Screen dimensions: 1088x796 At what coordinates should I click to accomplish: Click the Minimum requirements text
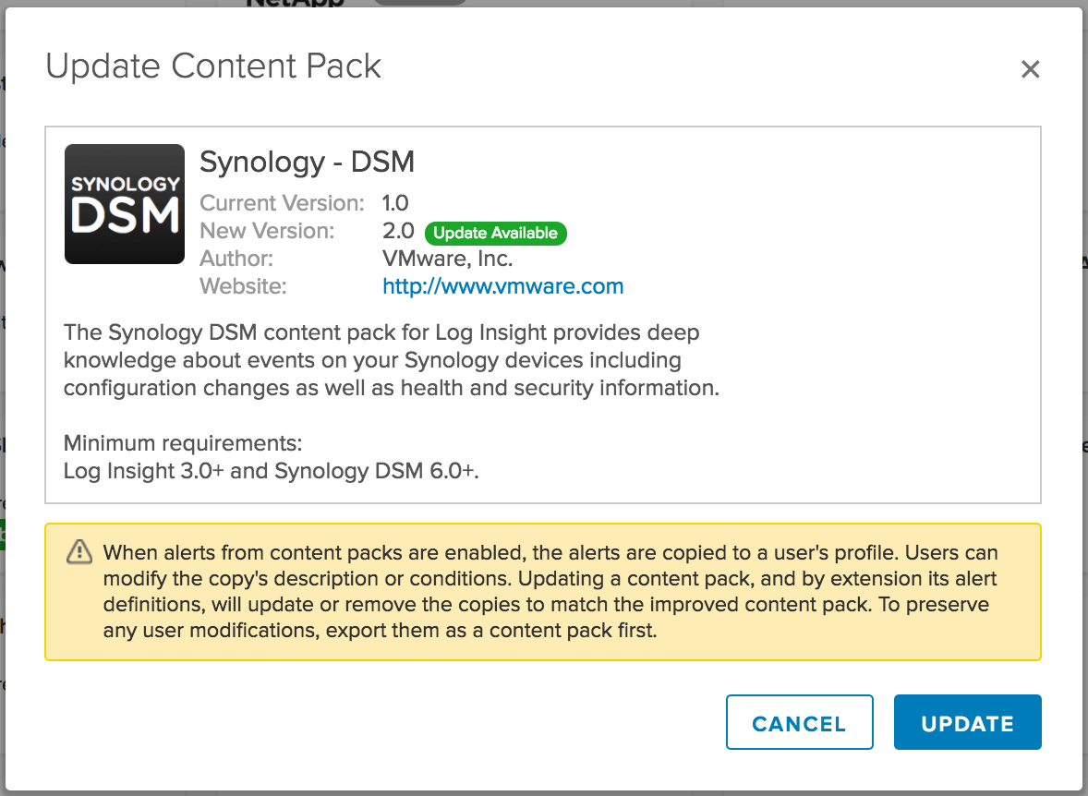point(183,443)
